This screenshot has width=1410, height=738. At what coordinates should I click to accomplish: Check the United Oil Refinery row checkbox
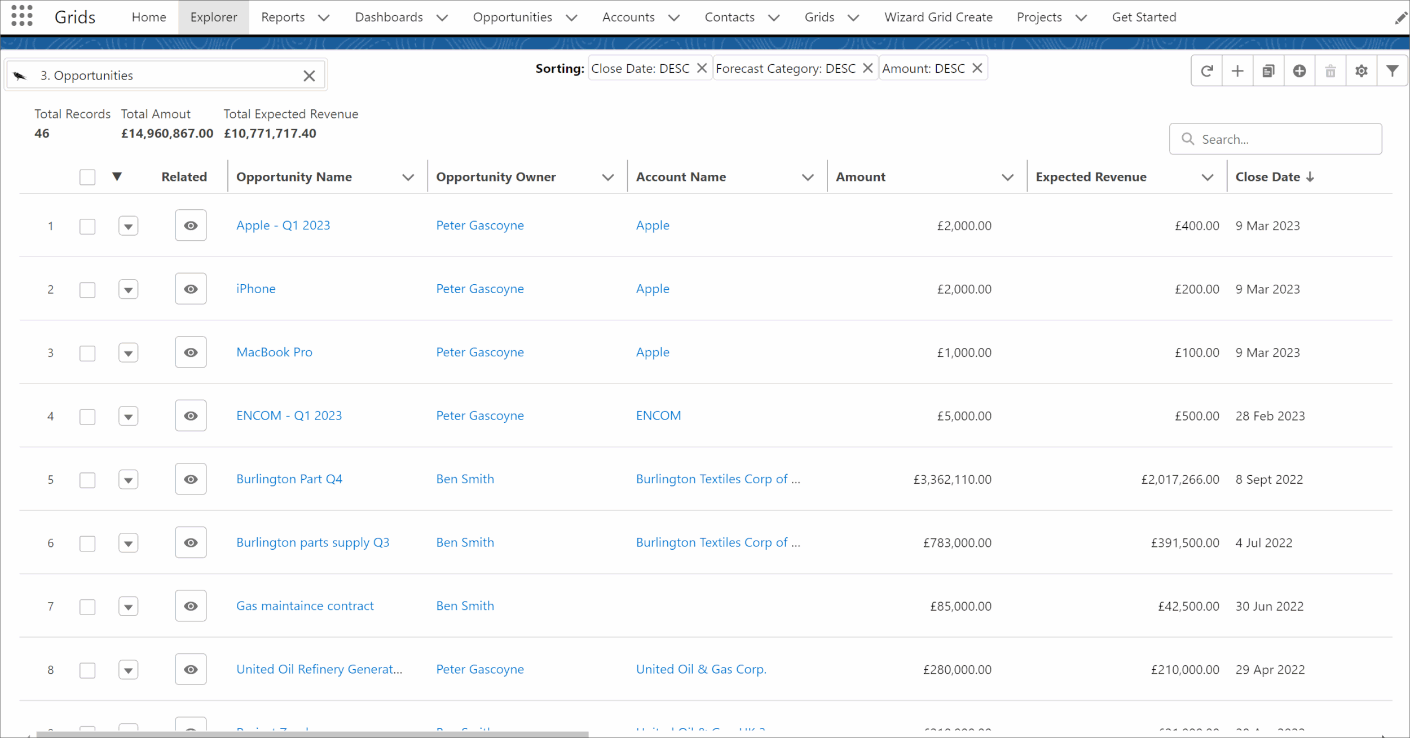click(87, 670)
